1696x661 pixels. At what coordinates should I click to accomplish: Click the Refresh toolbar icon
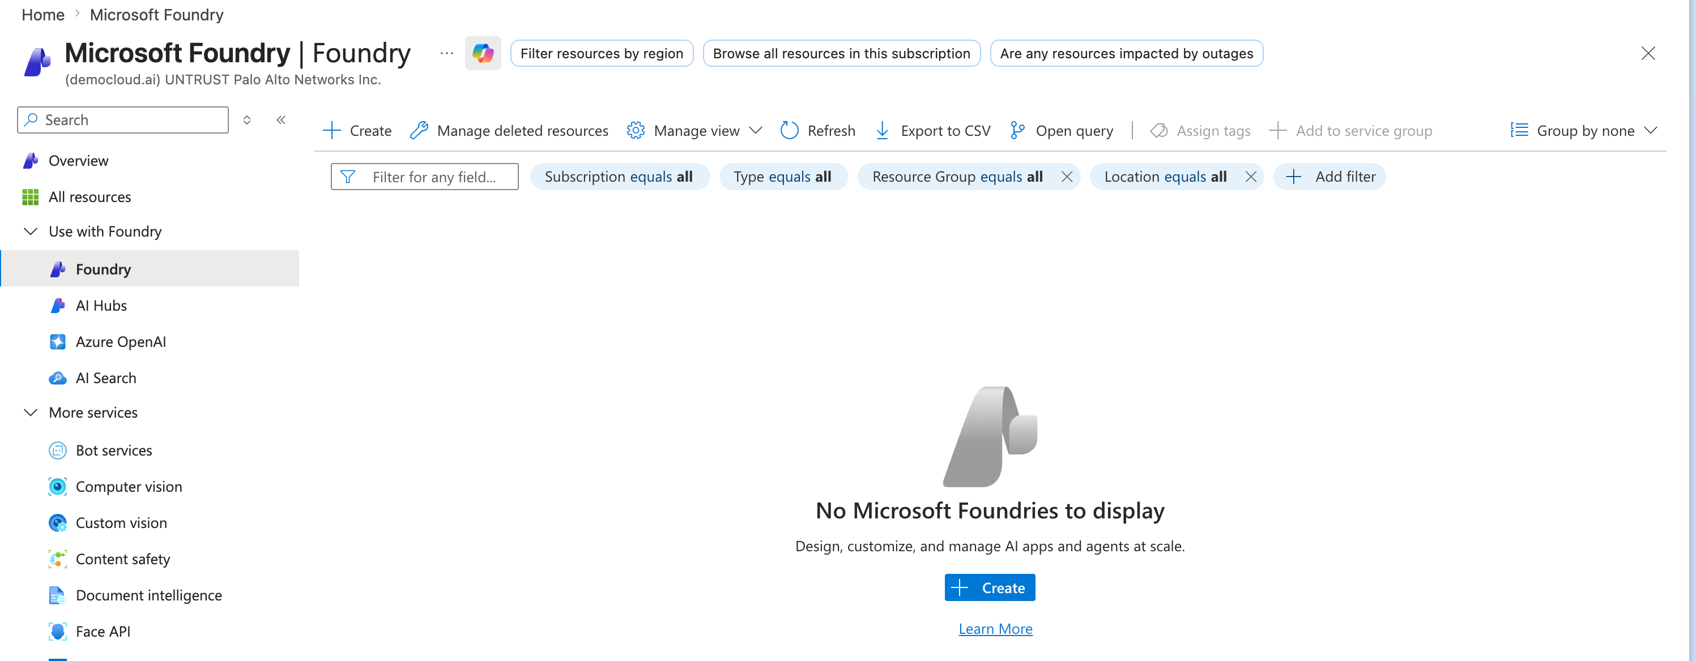(x=789, y=131)
